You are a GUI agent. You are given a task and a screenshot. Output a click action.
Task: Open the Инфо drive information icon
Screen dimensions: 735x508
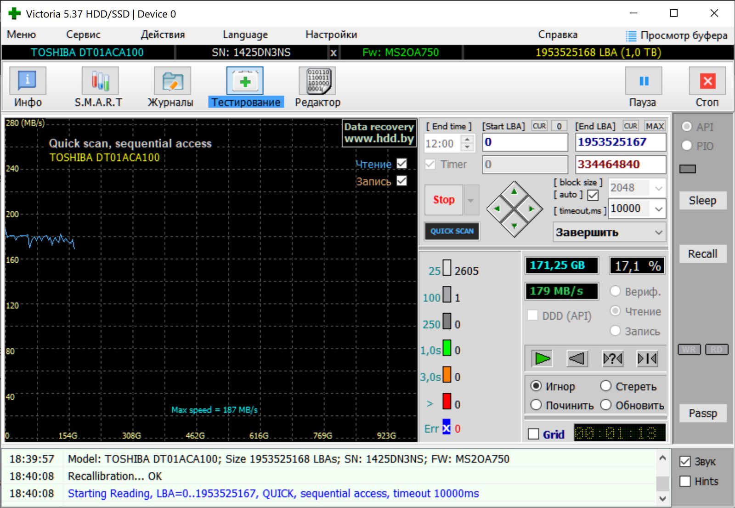(x=28, y=81)
